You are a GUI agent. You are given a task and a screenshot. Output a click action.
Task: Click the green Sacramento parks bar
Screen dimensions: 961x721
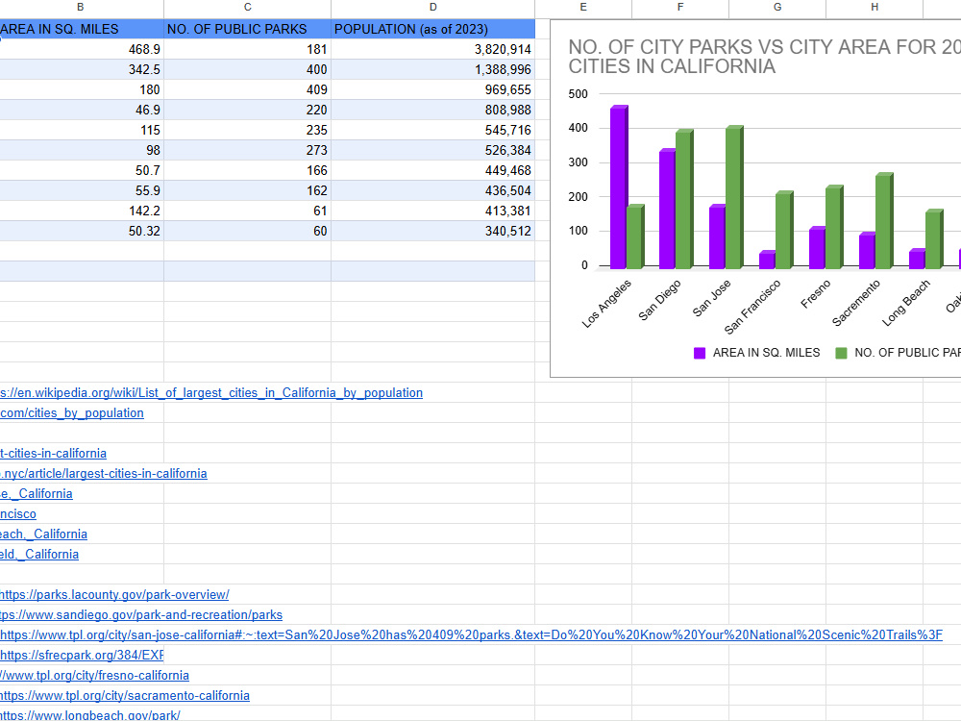point(884,221)
